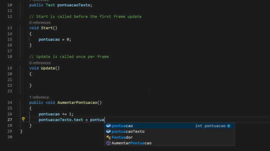Click the class icon next to 'Pontuador'

point(108,137)
